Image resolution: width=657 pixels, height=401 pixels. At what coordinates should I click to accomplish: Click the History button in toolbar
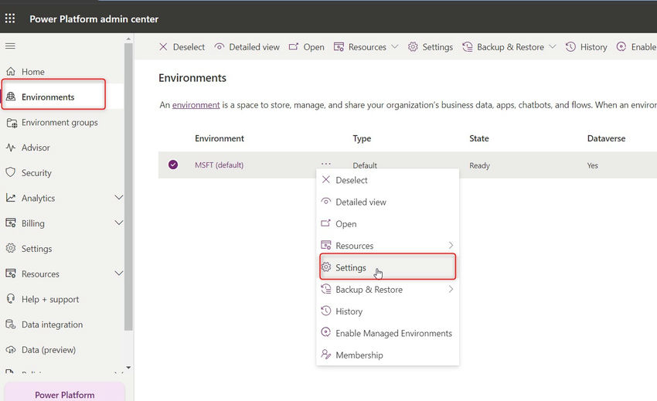(x=587, y=47)
